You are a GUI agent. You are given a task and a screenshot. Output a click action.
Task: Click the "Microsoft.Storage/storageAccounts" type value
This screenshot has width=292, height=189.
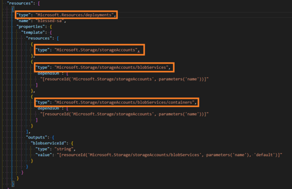[x=96, y=50]
